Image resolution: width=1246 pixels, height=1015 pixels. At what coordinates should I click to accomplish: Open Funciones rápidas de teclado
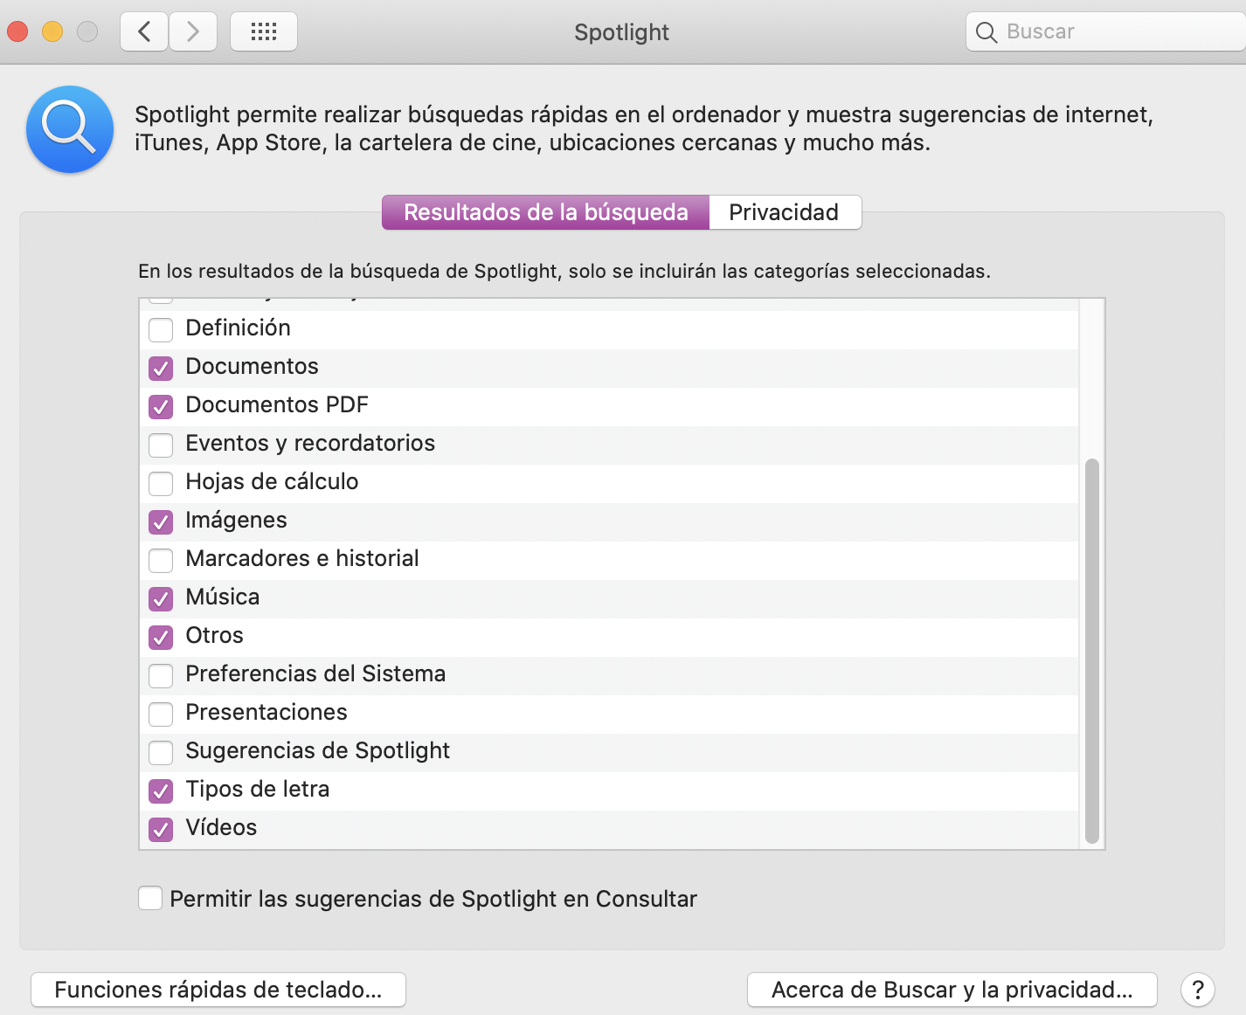tap(218, 990)
